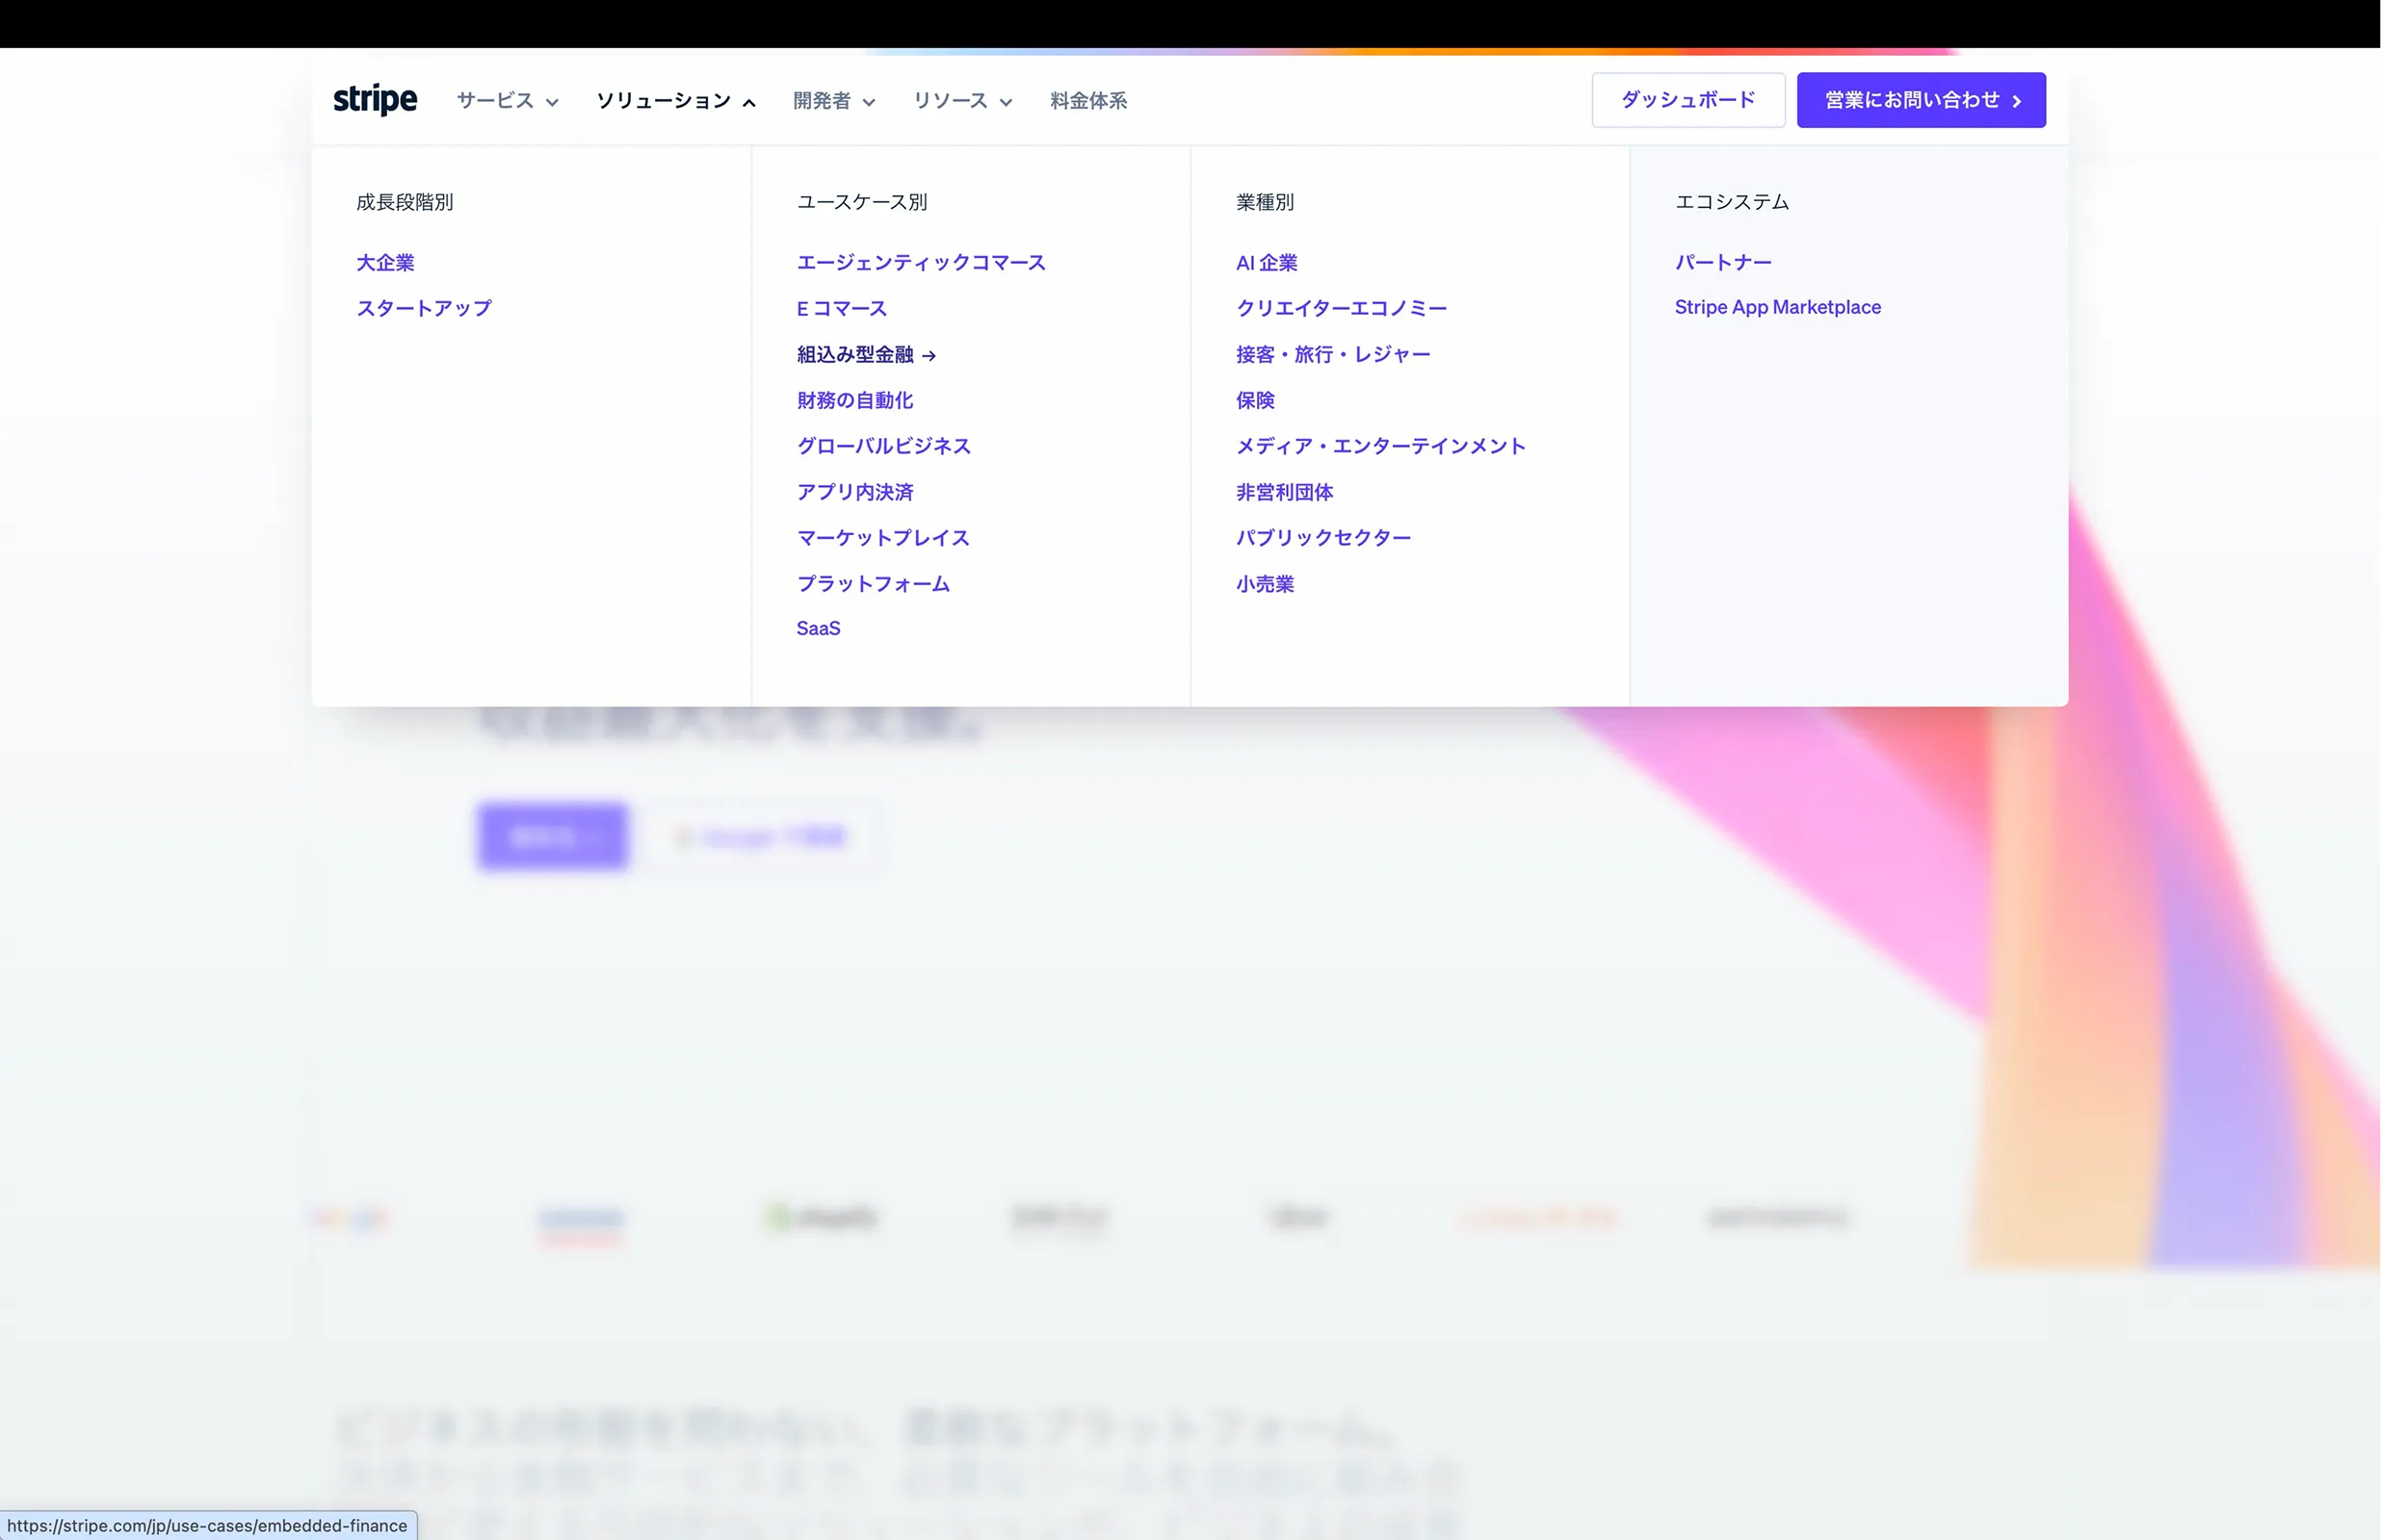Open エージェンティックコマース link
The height and width of the screenshot is (1540, 2381).
tap(921, 262)
